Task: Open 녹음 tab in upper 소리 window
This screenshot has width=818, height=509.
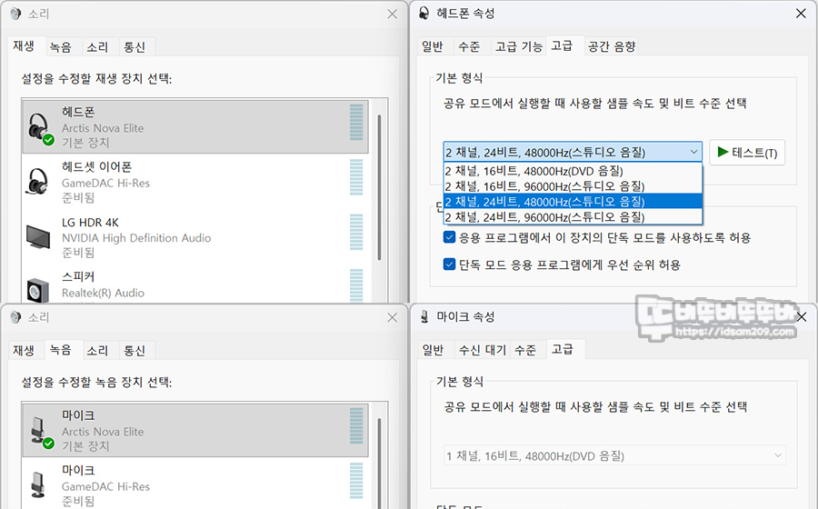Action: tap(61, 47)
